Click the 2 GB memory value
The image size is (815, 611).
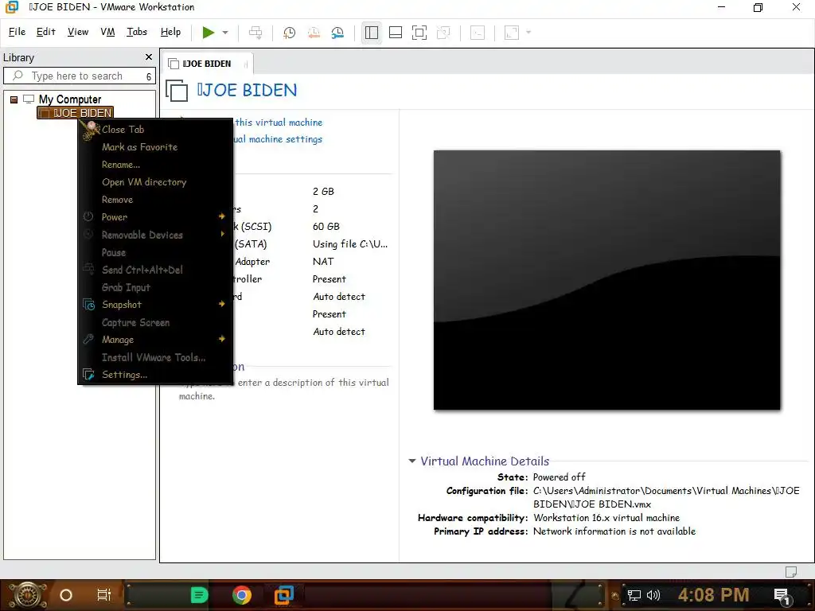click(323, 191)
